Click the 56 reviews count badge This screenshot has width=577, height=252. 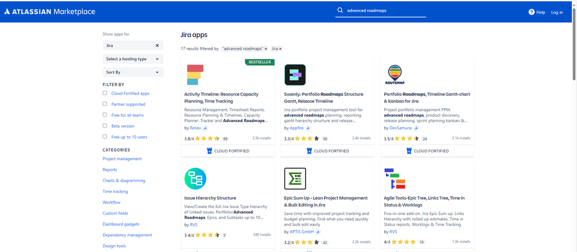pyautogui.click(x=325, y=139)
